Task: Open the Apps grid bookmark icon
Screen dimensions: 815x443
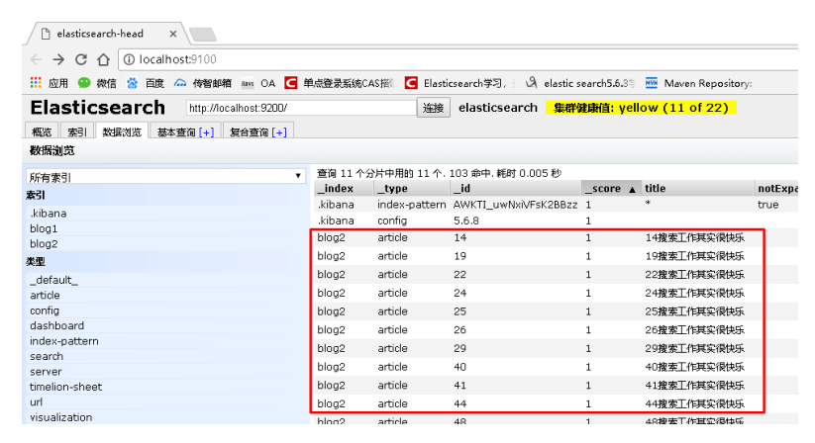Action: pyautogui.click(x=36, y=83)
